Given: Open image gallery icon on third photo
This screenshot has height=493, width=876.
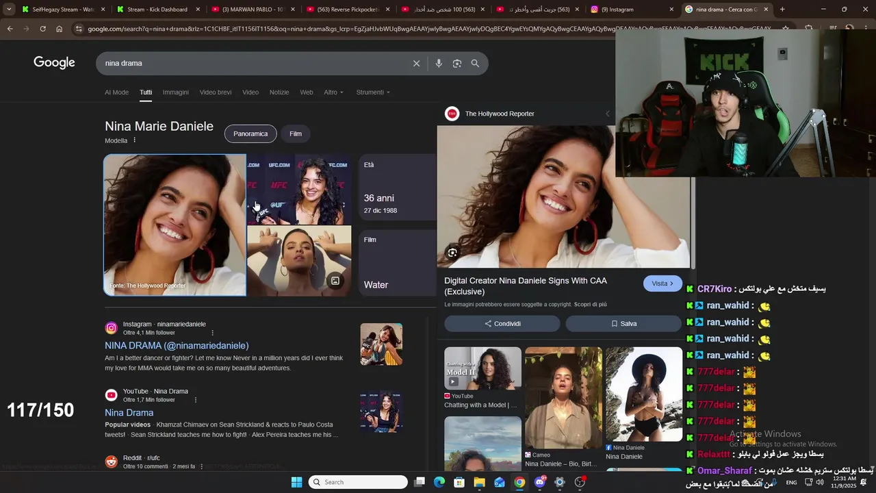Looking at the screenshot, I should 335,281.
